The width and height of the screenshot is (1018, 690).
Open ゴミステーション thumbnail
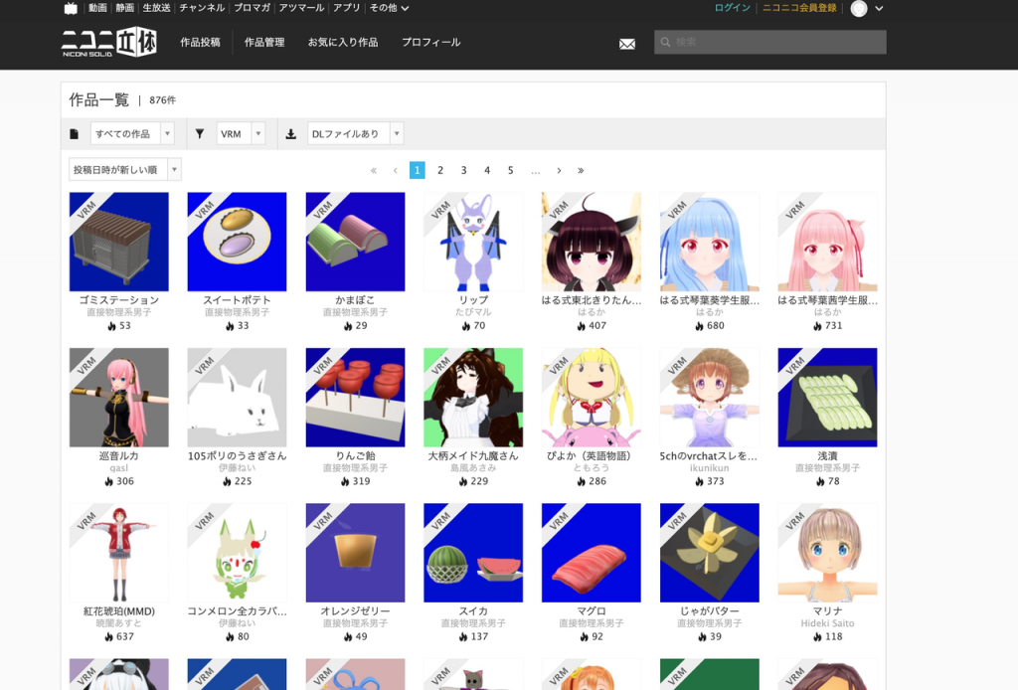click(119, 242)
